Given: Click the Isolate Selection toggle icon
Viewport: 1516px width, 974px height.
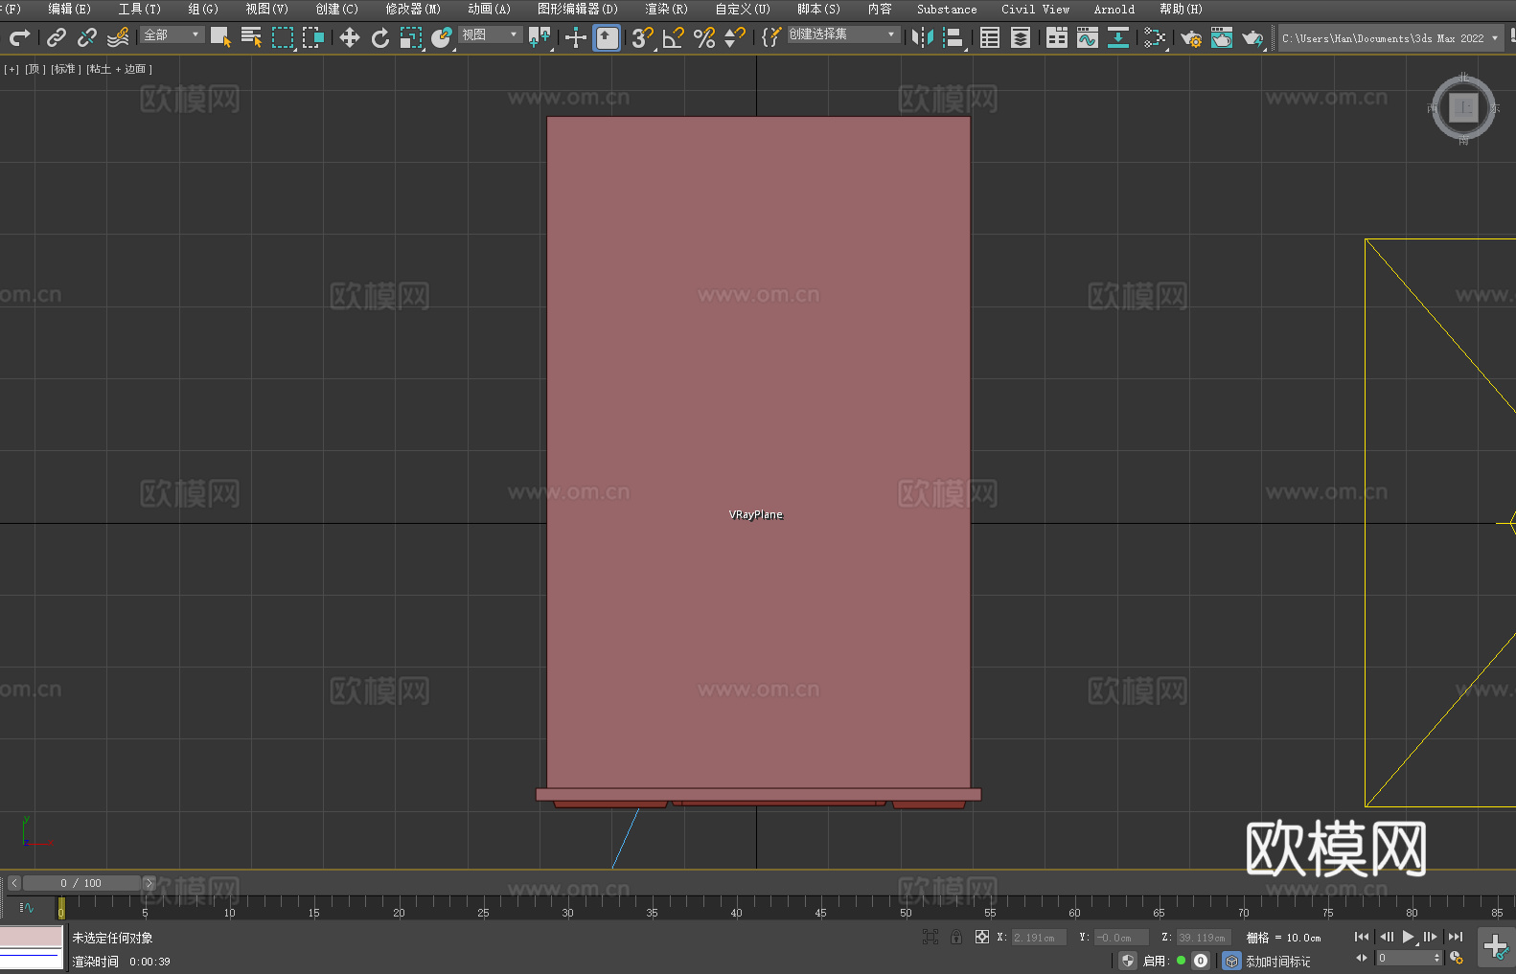Looking at the screenshot, I should (930, 937).
